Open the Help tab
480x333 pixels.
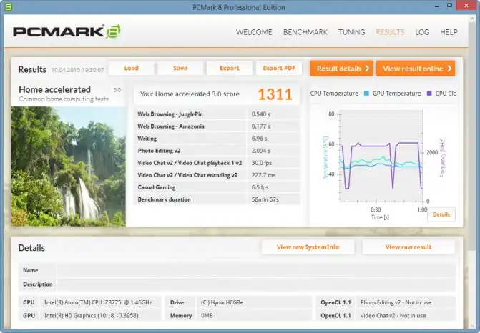point(449,32)
